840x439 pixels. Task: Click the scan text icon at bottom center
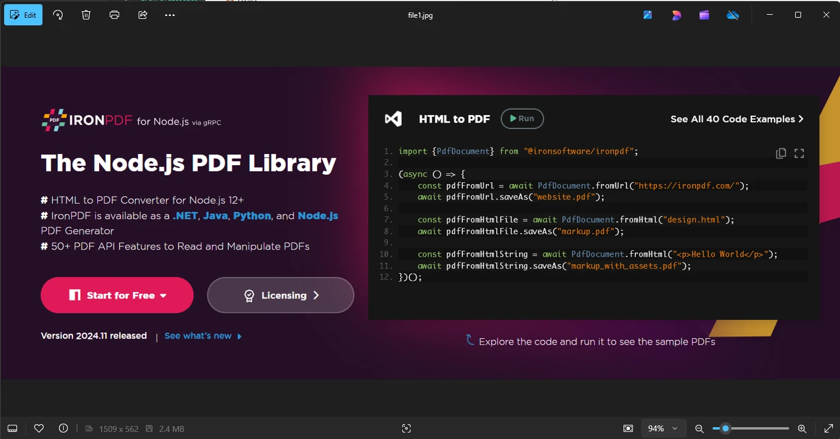[x=406, y=428]
